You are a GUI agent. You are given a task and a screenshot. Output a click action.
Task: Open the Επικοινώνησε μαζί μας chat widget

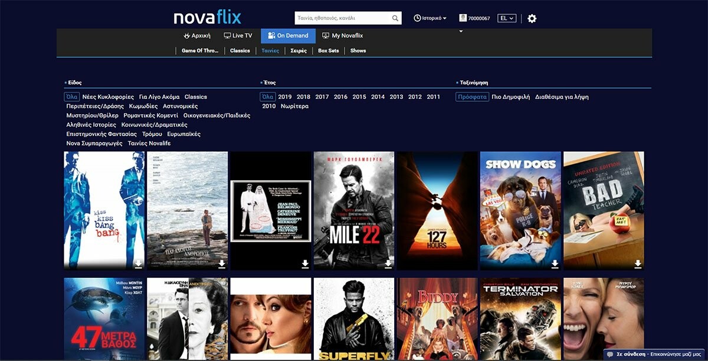[x=655, y=355]
